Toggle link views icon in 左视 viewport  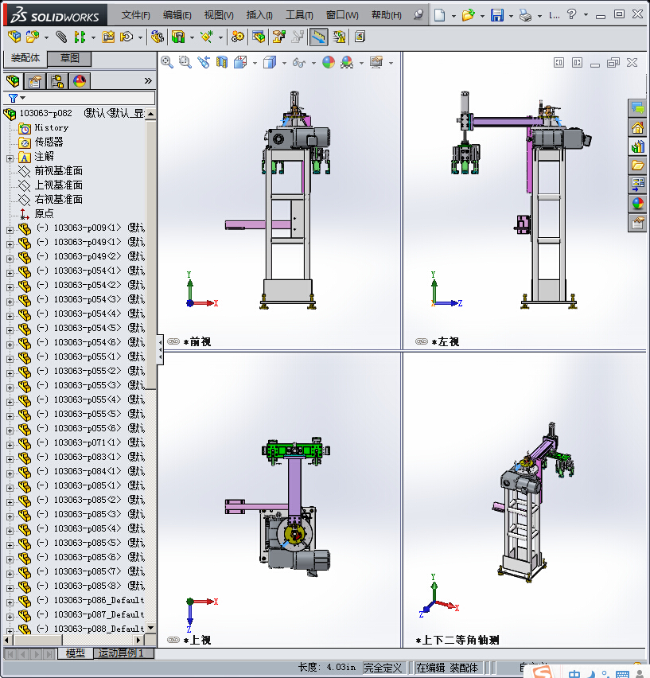pyautogui.click(x=422, y=341)
